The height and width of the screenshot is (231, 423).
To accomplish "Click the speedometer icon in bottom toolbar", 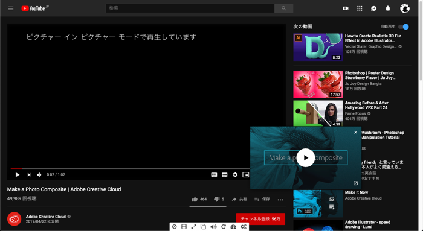I will tap(233, 227).
